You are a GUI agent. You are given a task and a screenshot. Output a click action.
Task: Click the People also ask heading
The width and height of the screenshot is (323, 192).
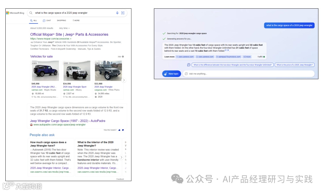[x=42, y=135]
